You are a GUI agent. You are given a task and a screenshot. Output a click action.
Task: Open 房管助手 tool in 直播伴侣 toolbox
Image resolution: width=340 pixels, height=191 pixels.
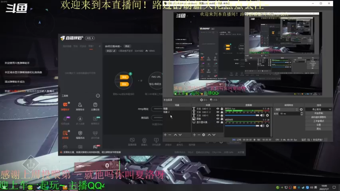point(80,107)
